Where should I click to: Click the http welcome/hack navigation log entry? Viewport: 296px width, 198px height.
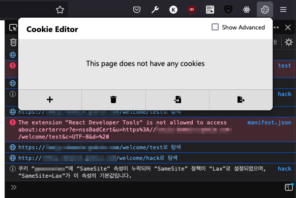point(98,158)
